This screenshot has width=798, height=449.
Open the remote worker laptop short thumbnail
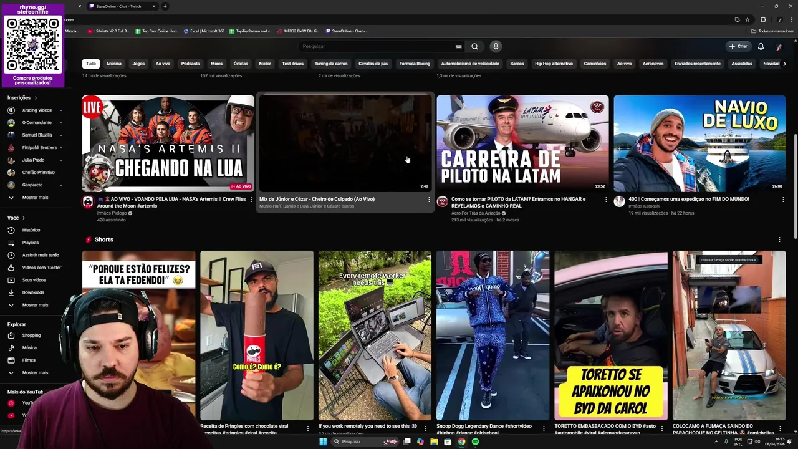(x=375, y=336)
